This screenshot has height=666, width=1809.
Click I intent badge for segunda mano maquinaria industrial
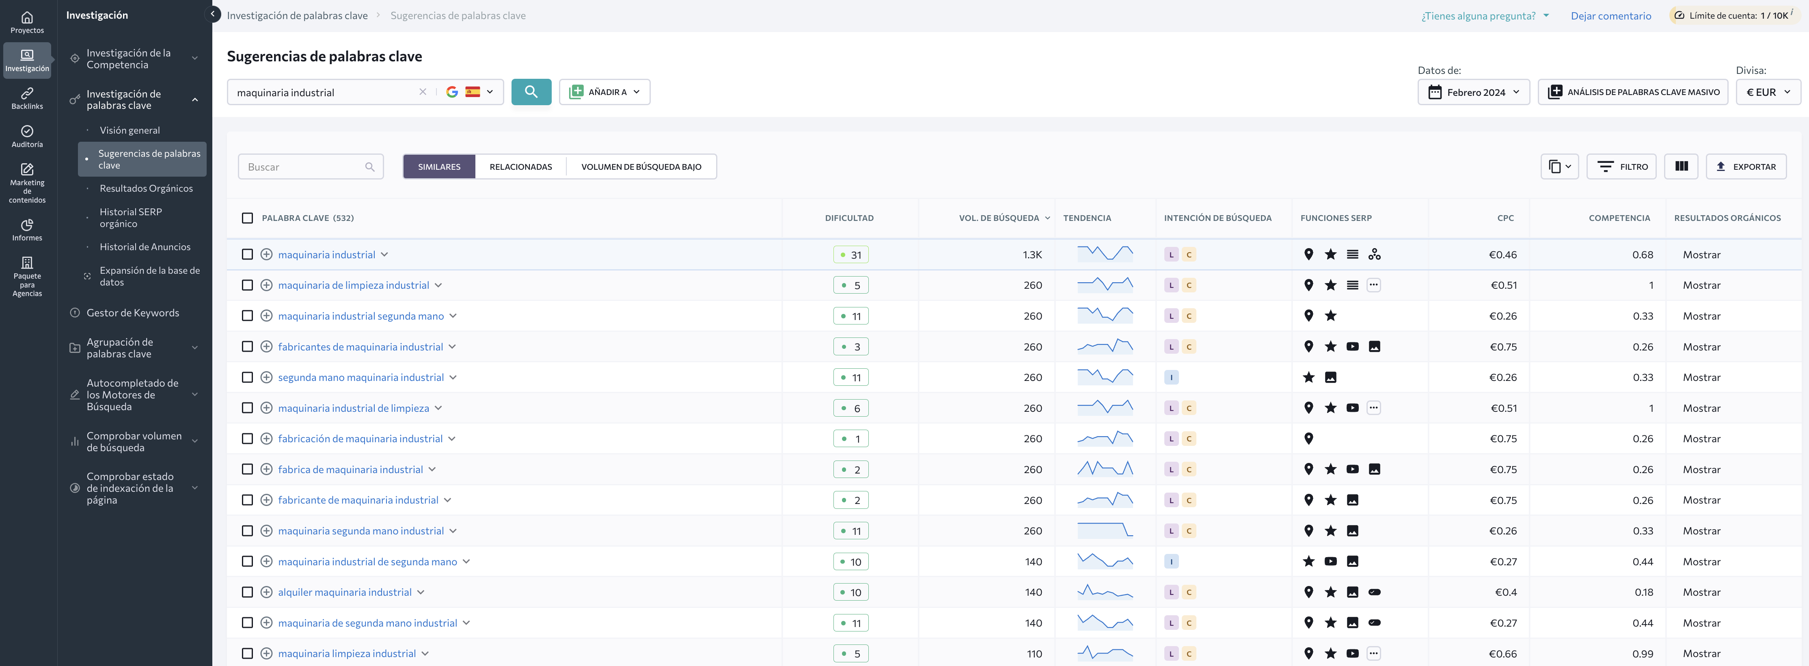pyautogui.click(x=1171, y=377)
